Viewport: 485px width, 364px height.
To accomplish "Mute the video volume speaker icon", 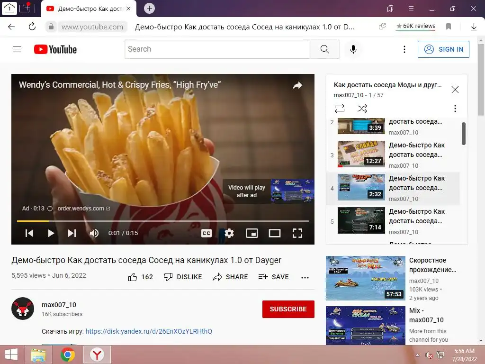I will point(94,233).
